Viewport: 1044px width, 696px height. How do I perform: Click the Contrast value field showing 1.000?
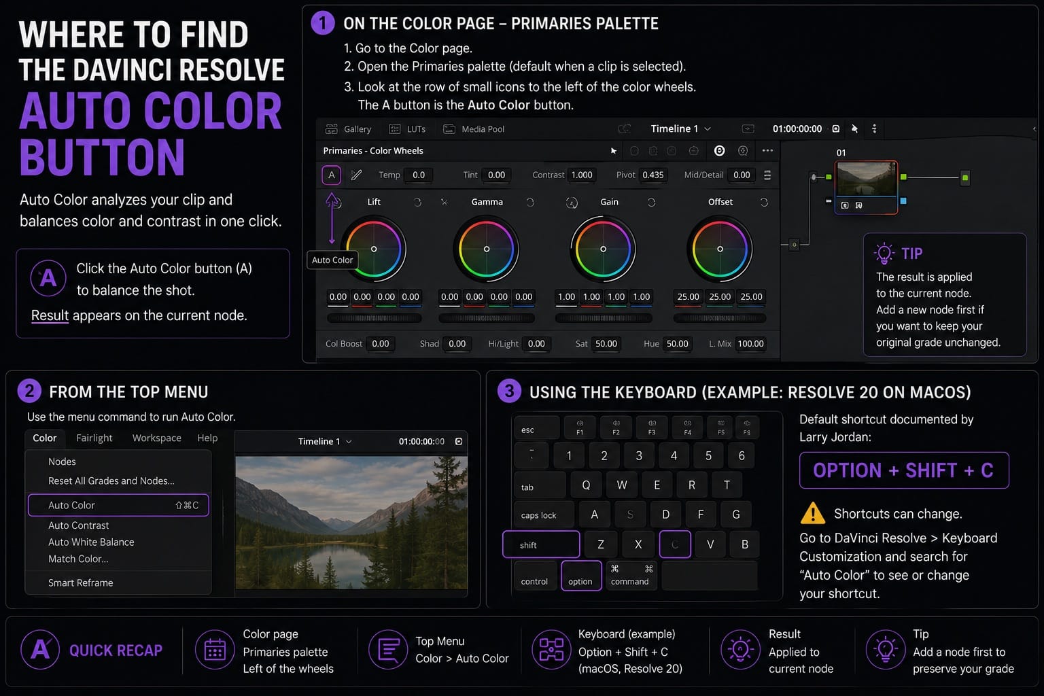[x=582, y=175]
